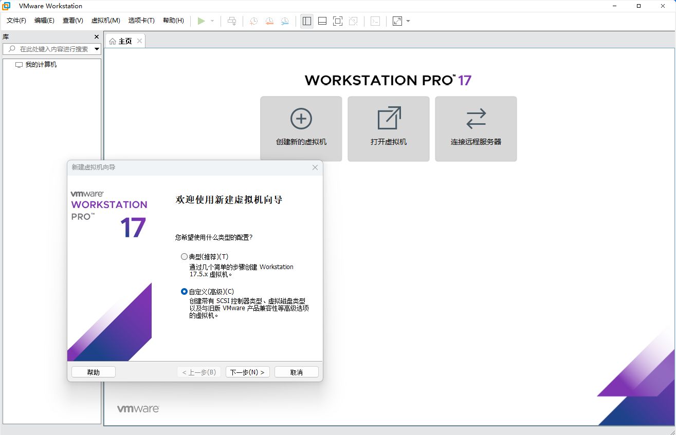Click the VMware Workstation title bar icon

[7, 6]
